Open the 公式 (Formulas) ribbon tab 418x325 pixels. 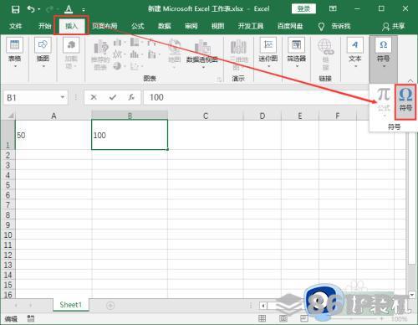[138, 26]
